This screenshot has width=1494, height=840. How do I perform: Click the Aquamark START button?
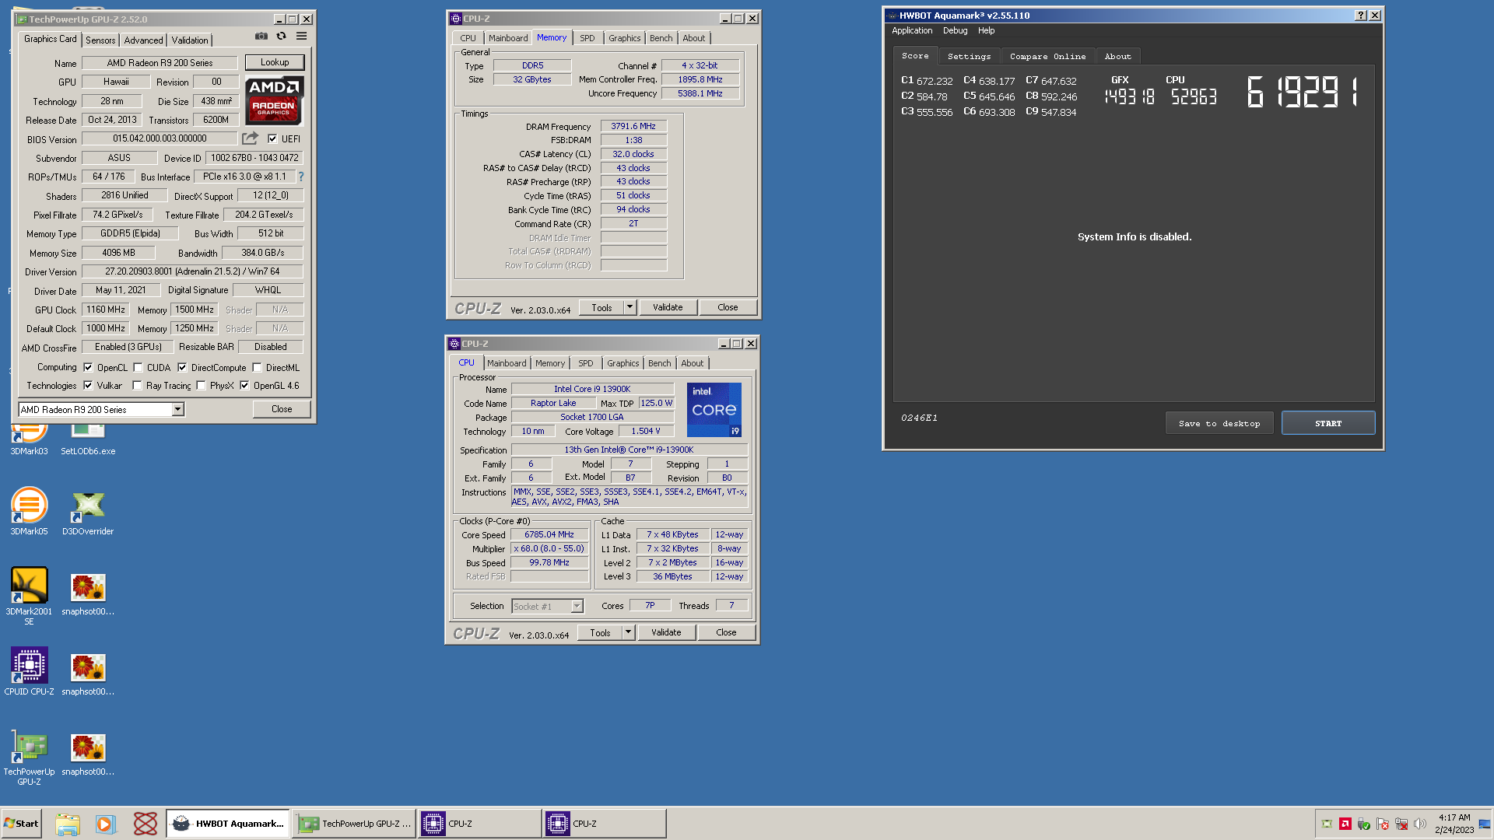tap(1328, 424)
